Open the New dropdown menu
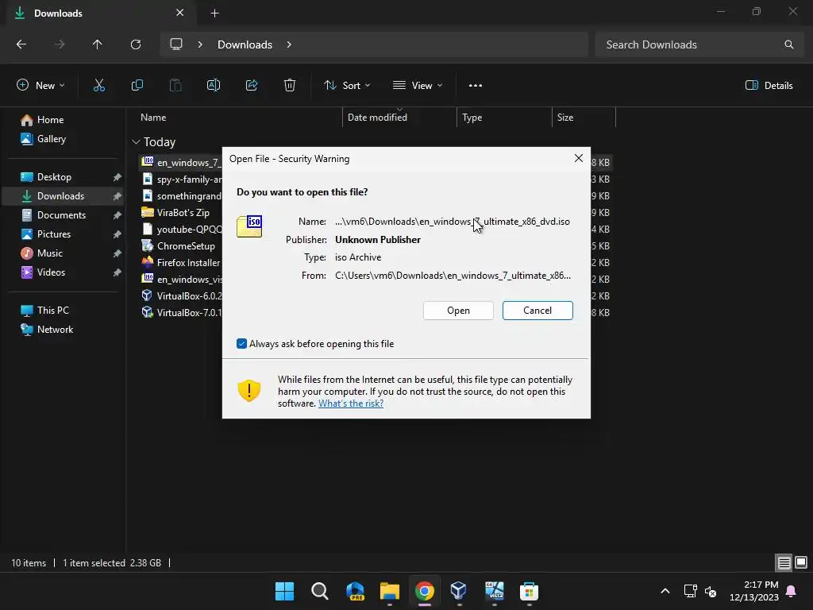This screenshot has height=610, width=813. 40,86
